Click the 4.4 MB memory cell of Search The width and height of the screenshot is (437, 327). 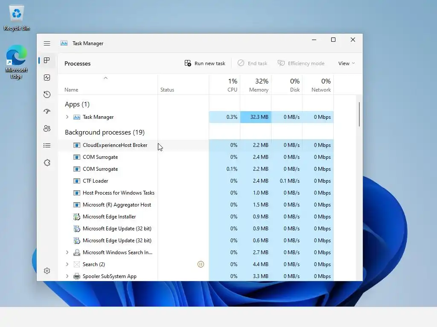pyautogui.click(x=256, y=264)
